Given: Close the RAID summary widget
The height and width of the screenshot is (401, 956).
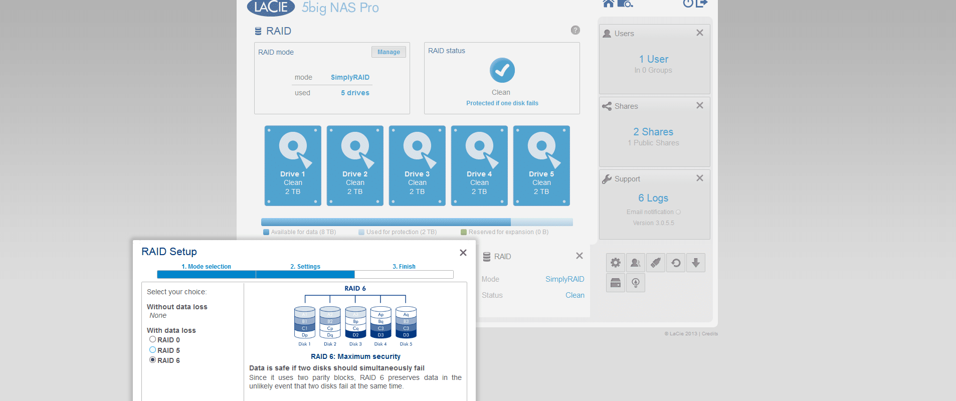Looking at the screenshot, I should coord(580,256).
